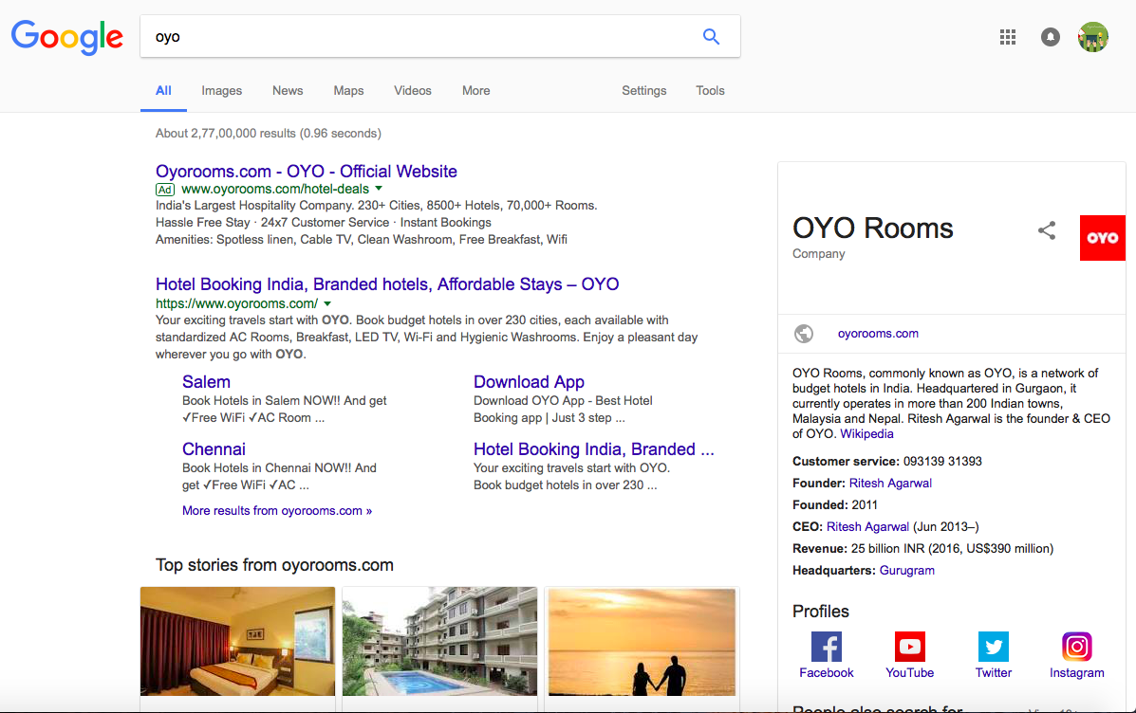Open the YouTube profile icon
The height and width of the screenshot is (713, 1136).
(x=909, y=647)
